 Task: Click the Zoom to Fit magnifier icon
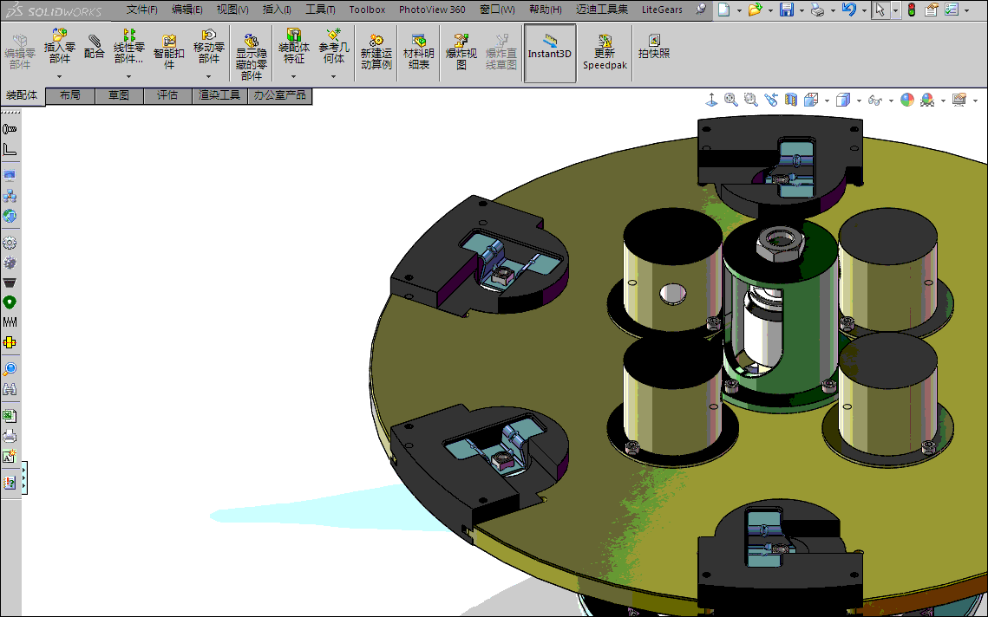click(x=731, y=101)
